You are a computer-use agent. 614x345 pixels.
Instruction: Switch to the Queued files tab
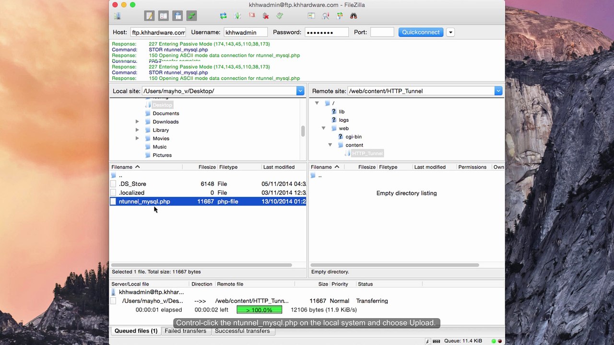tap(136, 331)
